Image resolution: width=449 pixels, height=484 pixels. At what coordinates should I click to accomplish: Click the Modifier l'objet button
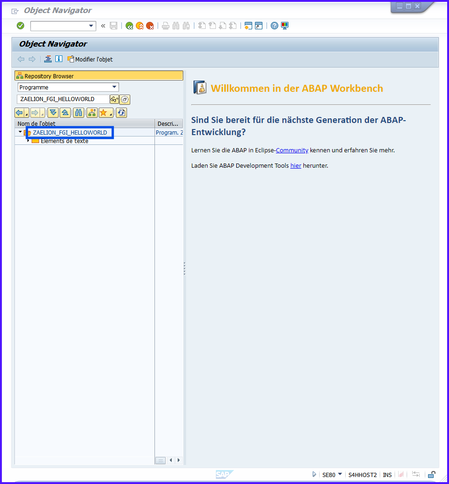point(90,59)
